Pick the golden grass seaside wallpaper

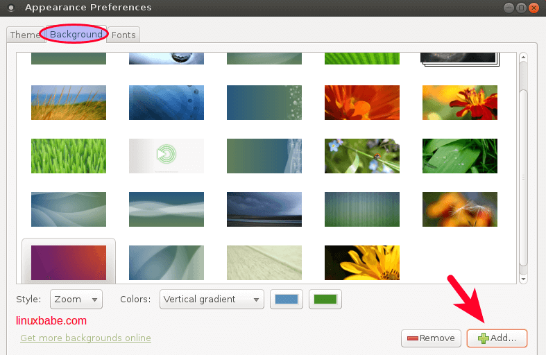tap(69, 103)
